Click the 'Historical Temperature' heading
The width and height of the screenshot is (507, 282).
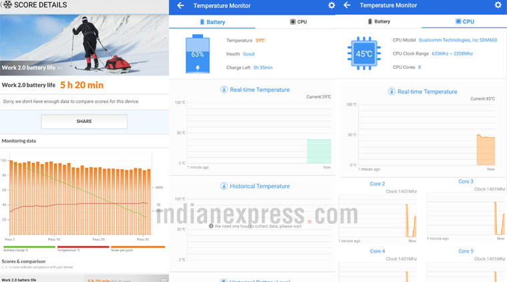(x=260, y=186)
